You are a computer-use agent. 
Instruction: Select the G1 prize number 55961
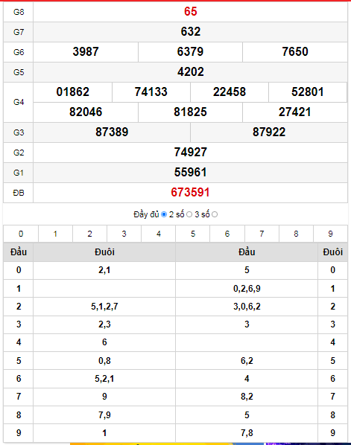[190, 172]
